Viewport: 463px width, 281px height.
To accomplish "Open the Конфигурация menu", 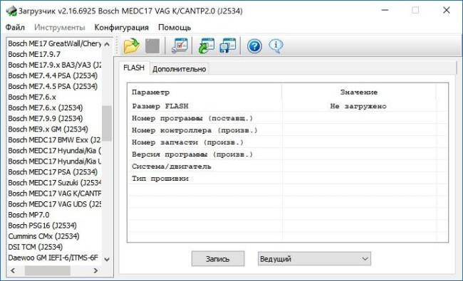I will 121,28.
